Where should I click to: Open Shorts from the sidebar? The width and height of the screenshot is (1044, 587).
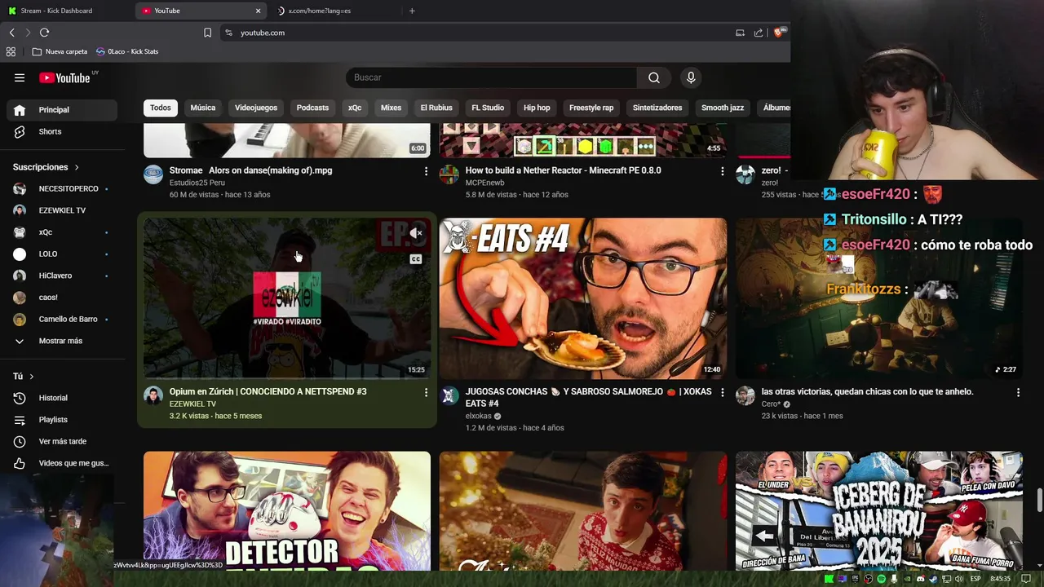point(62,131)
